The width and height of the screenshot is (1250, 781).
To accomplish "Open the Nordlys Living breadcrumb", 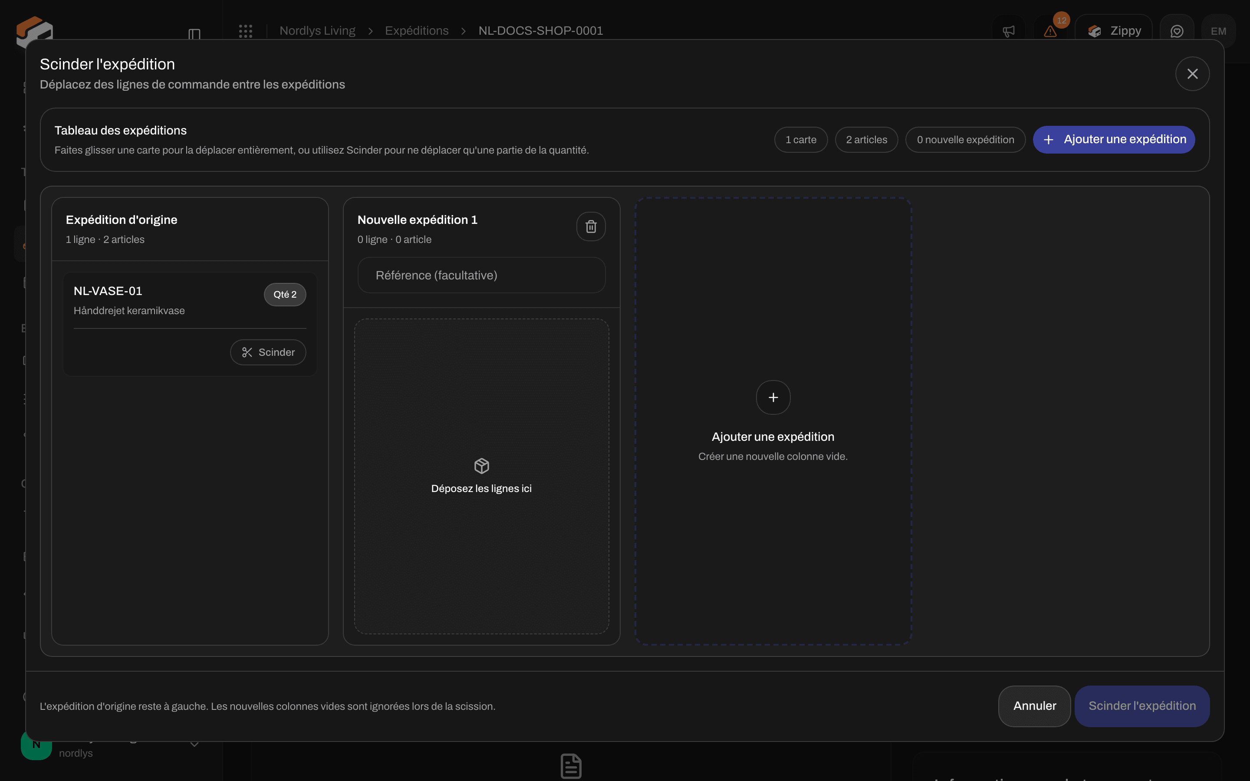I will (317, 31).
